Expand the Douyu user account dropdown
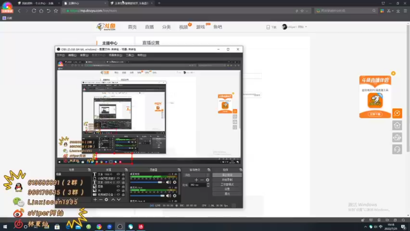The image size is (410, 231). point(306,27)
